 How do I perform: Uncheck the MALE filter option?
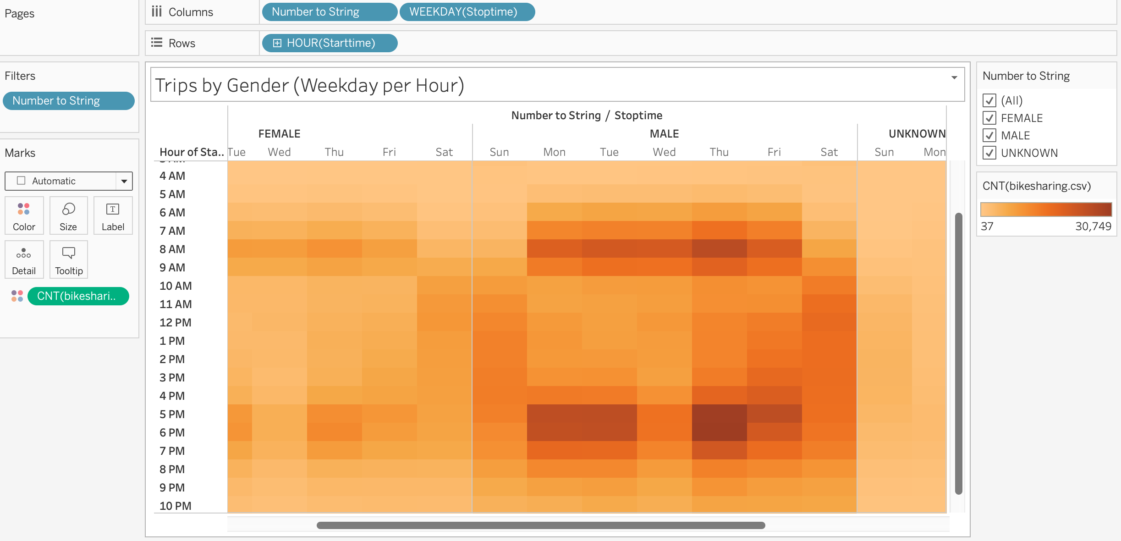[x=990, y=135]
